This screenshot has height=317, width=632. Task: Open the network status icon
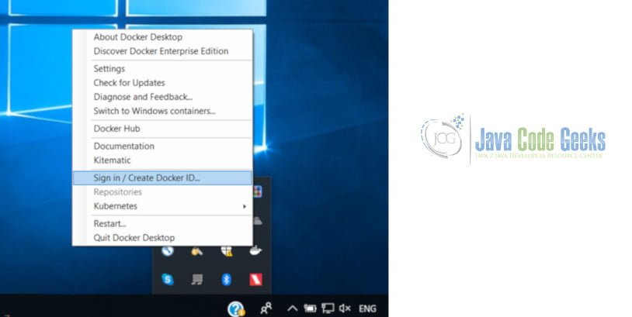click(x=328, y=308)
